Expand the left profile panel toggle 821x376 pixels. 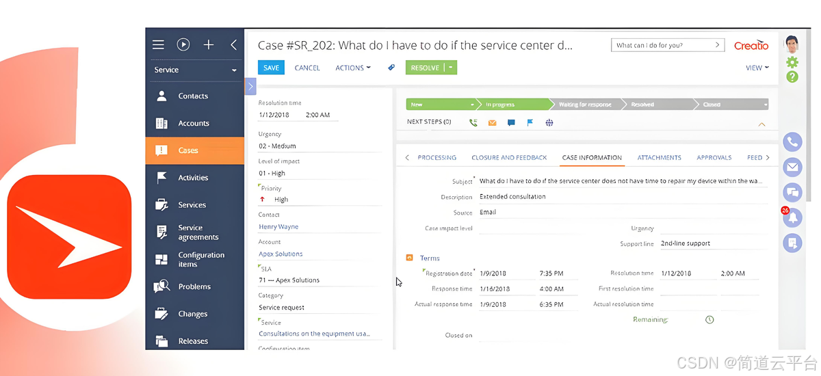pyautogui.click(x=250, y=86)
